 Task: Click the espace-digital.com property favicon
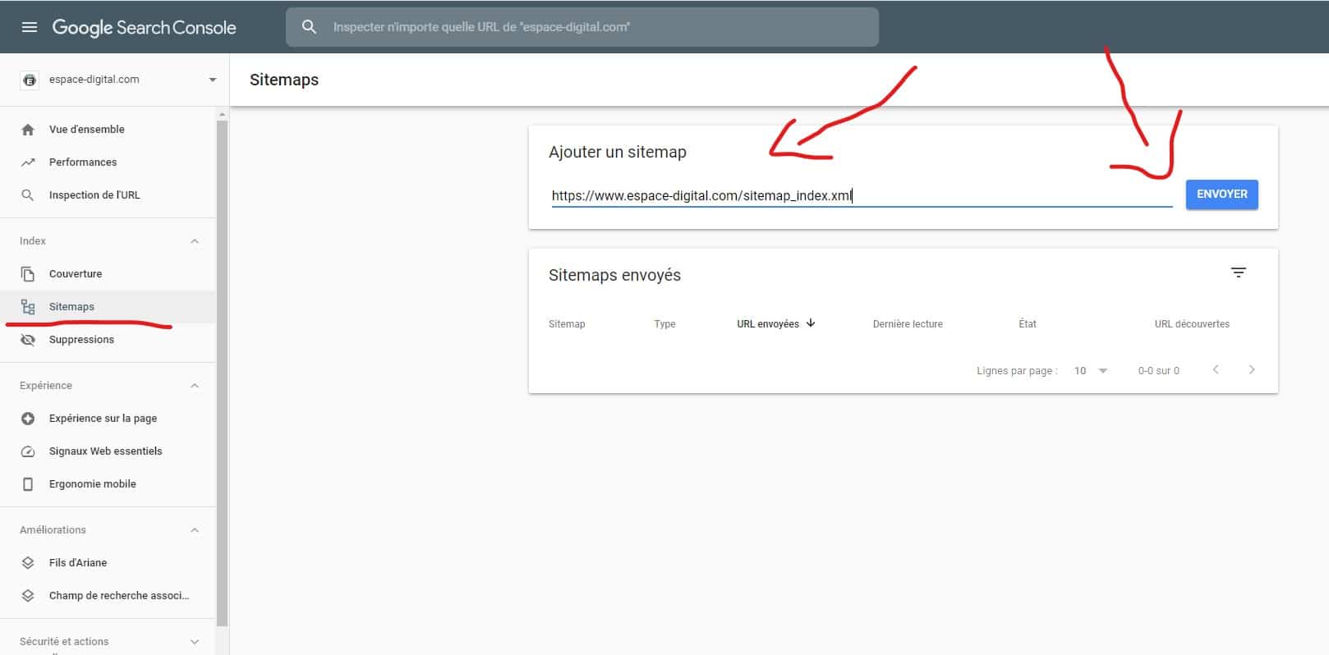coord(30,80)
